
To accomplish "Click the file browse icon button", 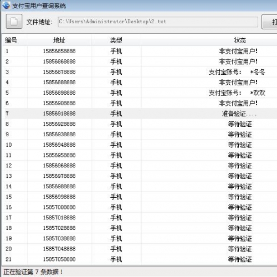I will point(14,21).
